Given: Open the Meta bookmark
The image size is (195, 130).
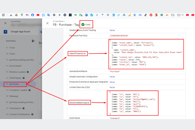Looking at the screenshot, I should (140, 15).
